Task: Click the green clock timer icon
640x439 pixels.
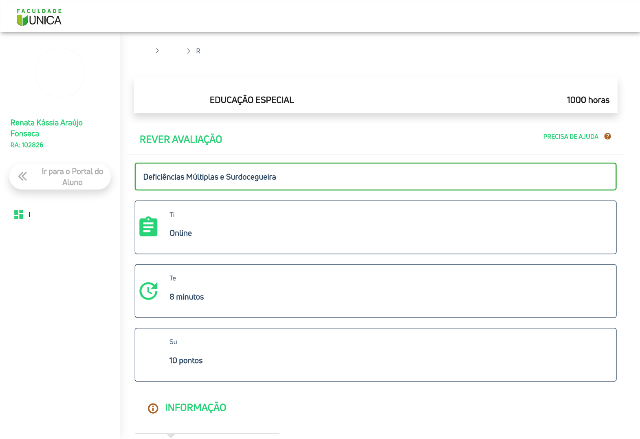Action: pyautogui.click(x=148, y=291)
